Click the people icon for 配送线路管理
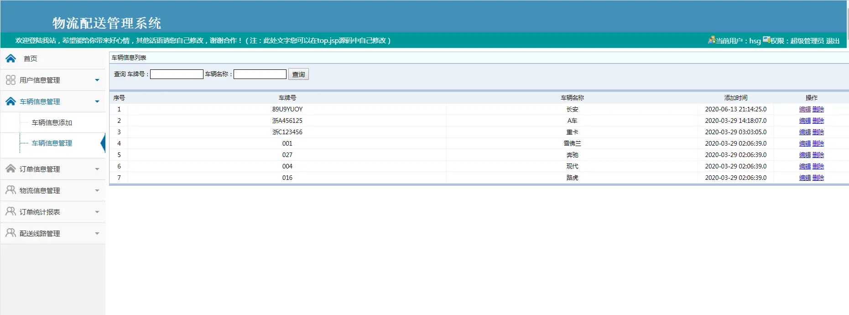This screenshot has width=849, height=315. (10, 233)
